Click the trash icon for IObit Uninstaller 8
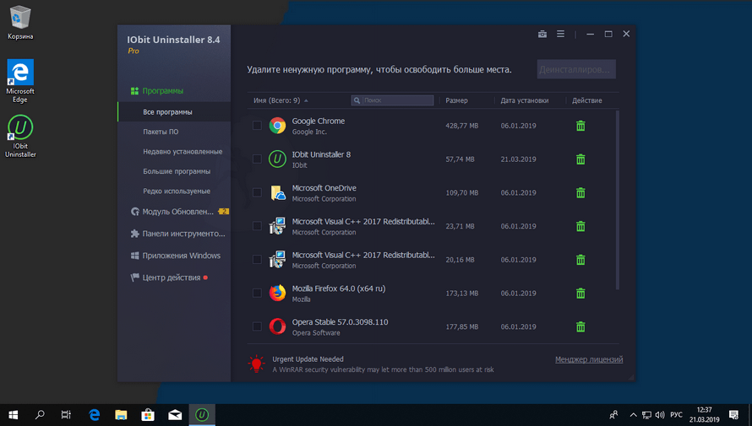 tap(580, 159)
